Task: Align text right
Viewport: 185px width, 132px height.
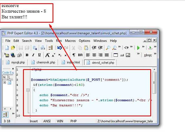Action: [x=100, y=55]
